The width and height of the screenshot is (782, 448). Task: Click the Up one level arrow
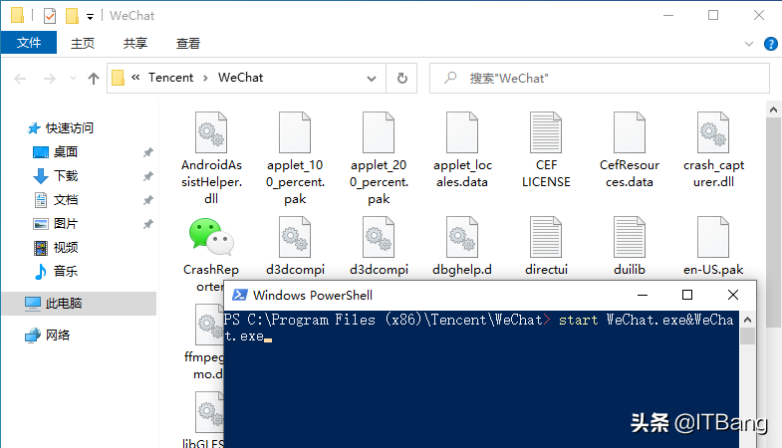point(94,78)
